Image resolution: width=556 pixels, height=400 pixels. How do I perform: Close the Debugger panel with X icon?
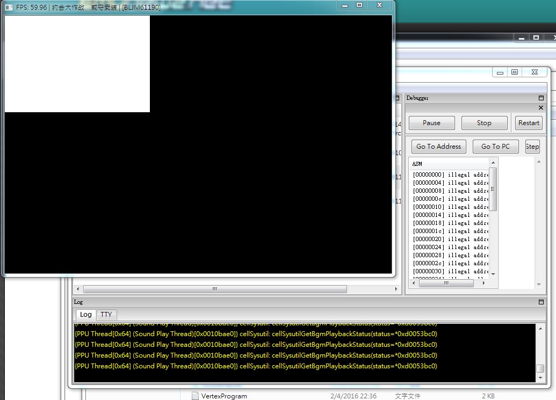tap(541, 108)
